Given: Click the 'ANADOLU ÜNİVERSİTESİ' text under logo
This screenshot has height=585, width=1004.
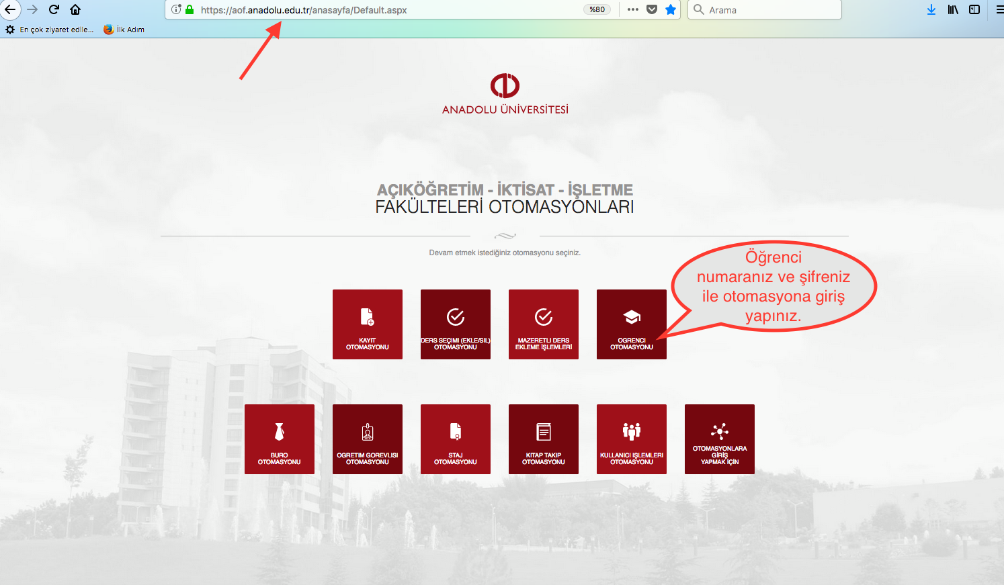Looking at the screenshot, I should pos(505,109).
